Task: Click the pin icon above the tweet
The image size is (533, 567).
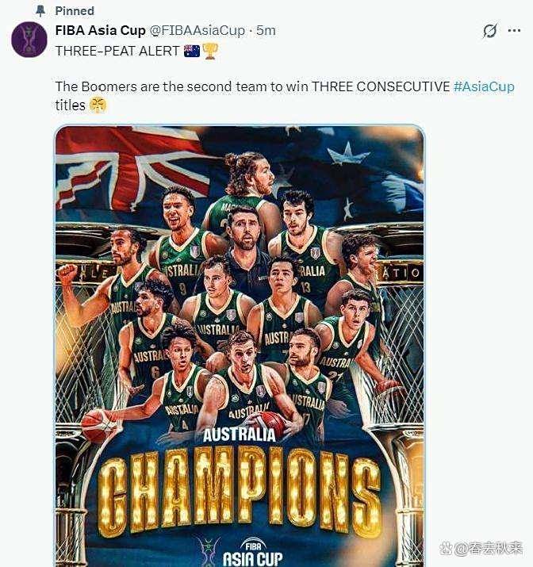Action: coord(40,11)
